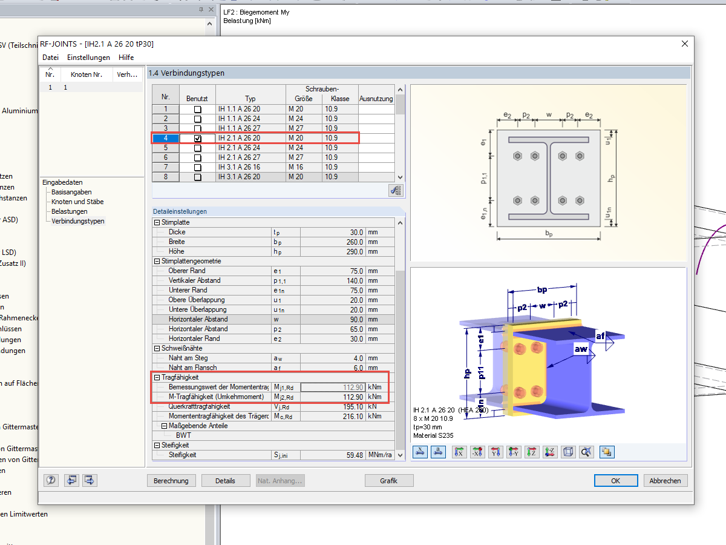Uncheck the box for IH 2.1 A 26 20
Viewport: 726px width, 545px height.
coord(197,139)
